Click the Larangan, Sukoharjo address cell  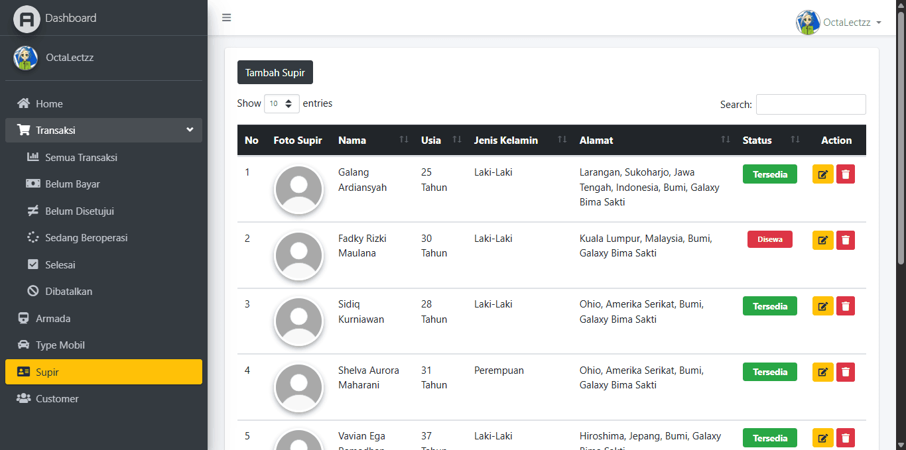point(649,187)
